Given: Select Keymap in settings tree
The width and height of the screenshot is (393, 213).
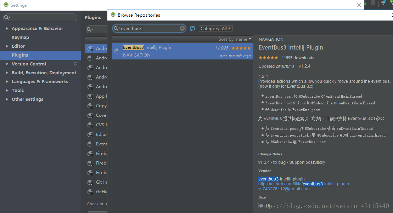Looking at the screenshot, I should (x=20, y=37).
